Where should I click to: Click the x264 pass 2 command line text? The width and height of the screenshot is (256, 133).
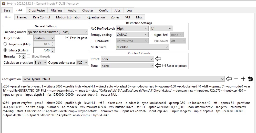tap(126, 109)
